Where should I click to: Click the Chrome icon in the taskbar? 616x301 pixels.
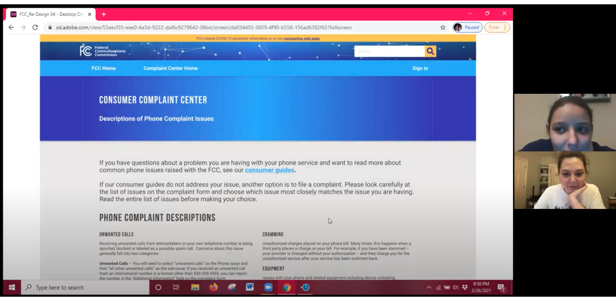pyautogui.click(x=287, y=288)
